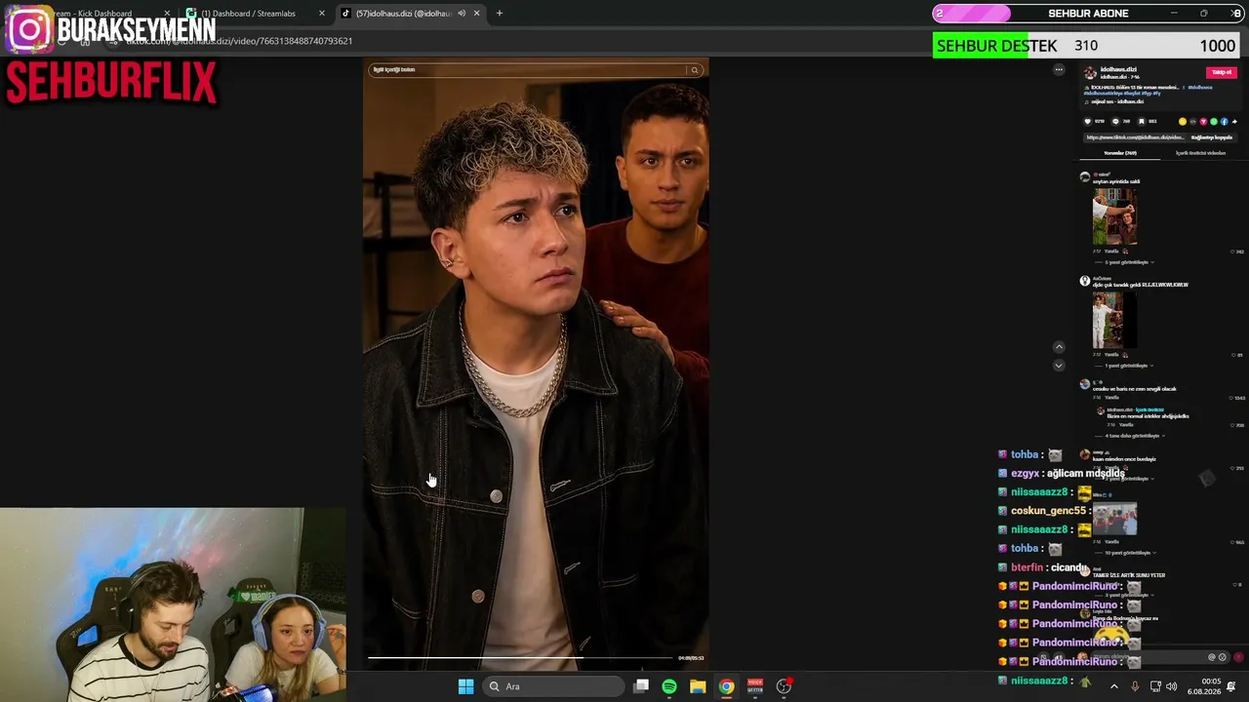Click the Windows taskbar search box
This screenshot has width=1249, height=702.
coord(554,686)
